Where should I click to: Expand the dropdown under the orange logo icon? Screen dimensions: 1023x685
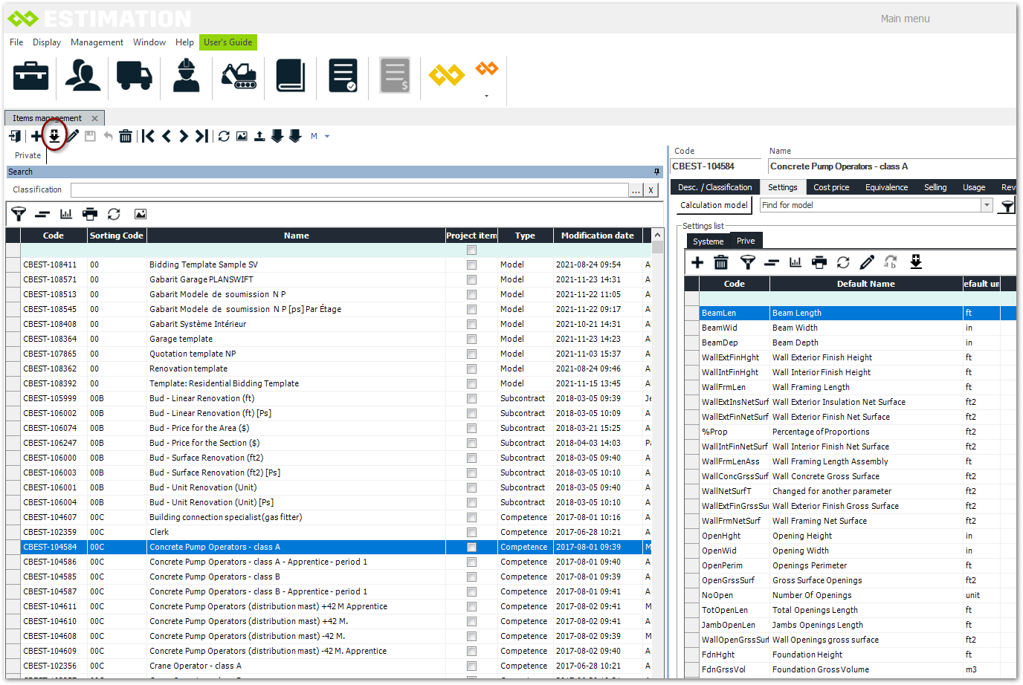(487, 96)
